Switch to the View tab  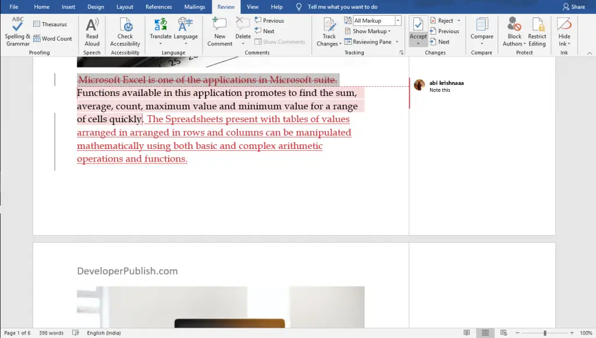point(253,7)
